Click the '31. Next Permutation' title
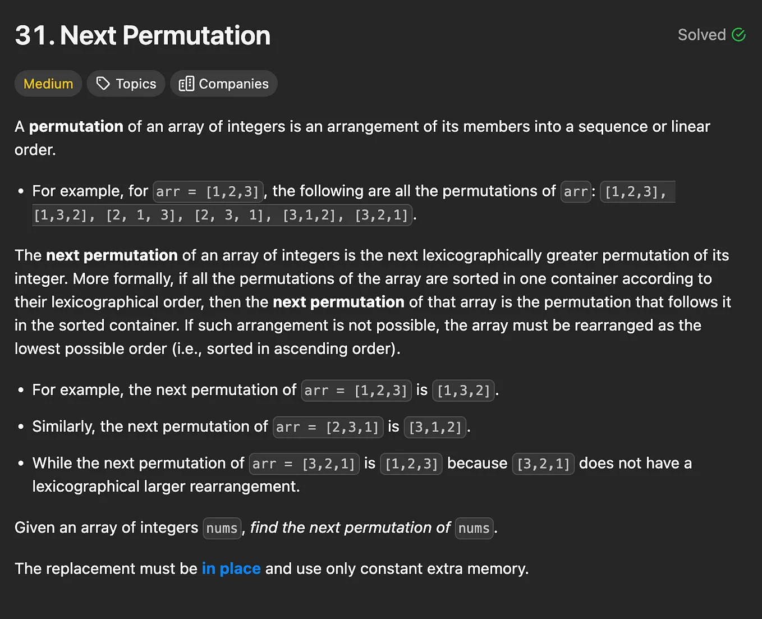Viewport: 762px width, 619px height. pyautogui.click(x=143, y=35)
